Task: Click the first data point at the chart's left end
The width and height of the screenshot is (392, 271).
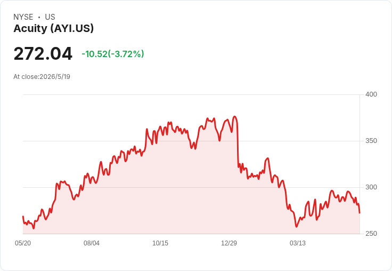Action: click(23, 217)
